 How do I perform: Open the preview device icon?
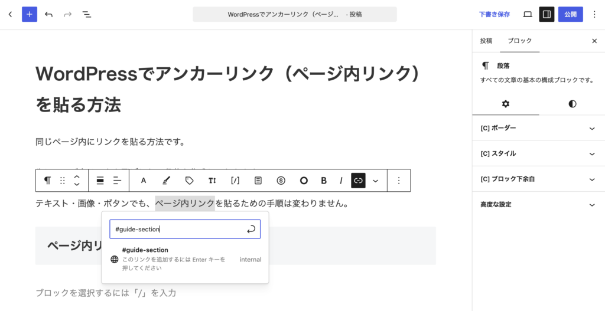(528, 14)
